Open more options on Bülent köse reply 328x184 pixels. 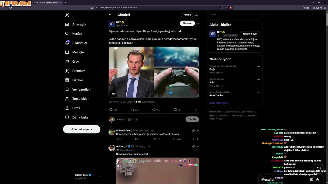point(198,131)
